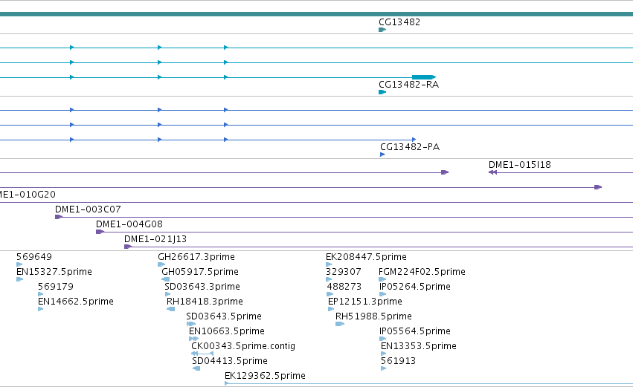
Task: Click the thick teal gene span bar
Action: (x=317, y=15)
